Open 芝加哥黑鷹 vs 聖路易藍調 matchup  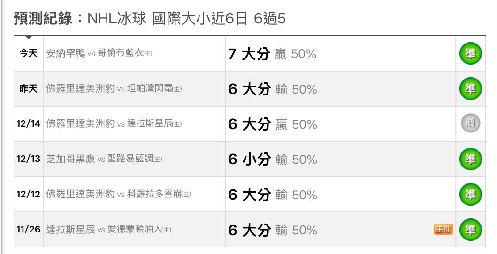[x=104, y=159]
